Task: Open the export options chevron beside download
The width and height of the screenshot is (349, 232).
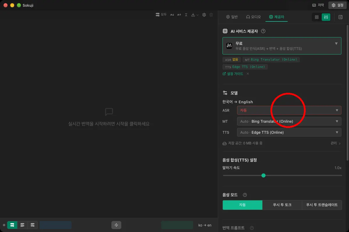Action: pyautogui.click(x=197, y=15)
